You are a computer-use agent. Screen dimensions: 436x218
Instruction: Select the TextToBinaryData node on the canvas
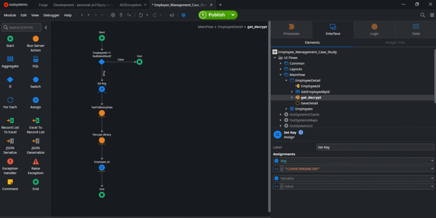pyautogui.click(x=102, y=113)
